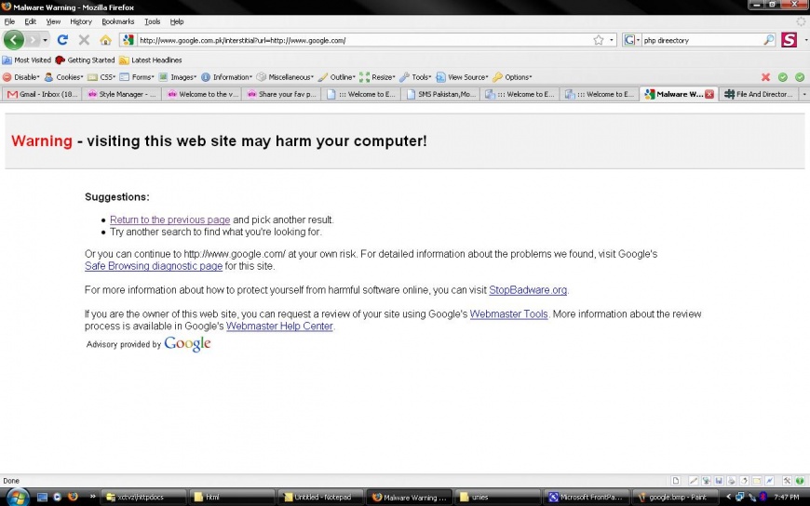Switch to the Gmail Inbox tab
Image resolution: width=810 pixels, height=506 pixels.
coord(42,94)
